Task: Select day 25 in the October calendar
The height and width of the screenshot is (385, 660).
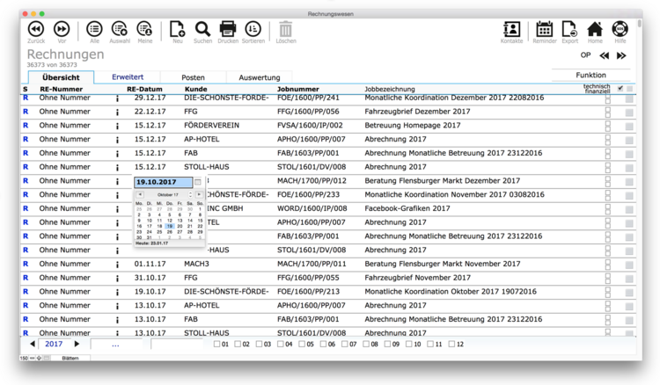Action: point(159,231)
